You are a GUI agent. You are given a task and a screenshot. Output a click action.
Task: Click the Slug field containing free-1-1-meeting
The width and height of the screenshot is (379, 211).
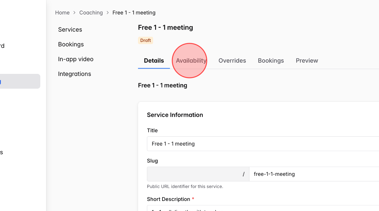(x=314, y=174)
